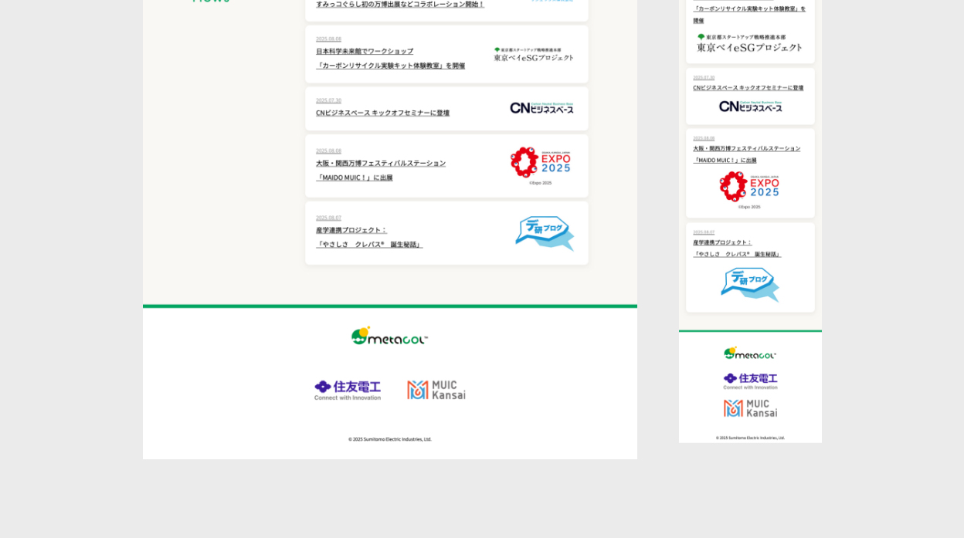The image size is (964, 538).
Task: Click the metacol logo in the narrow mobile footer
Action: pyautogui.click(x=750, y=353)
